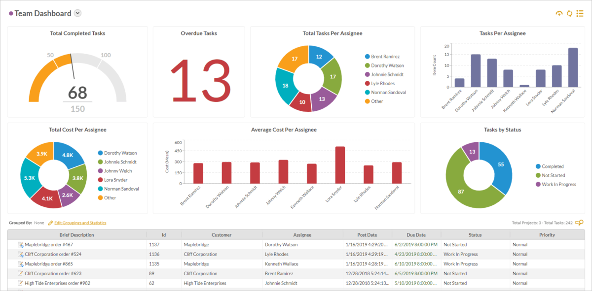The width and height of the screenshot is (592, 291).
Task: Expand the Team Dashboard dropdown arrow
Action: [77, 14]
